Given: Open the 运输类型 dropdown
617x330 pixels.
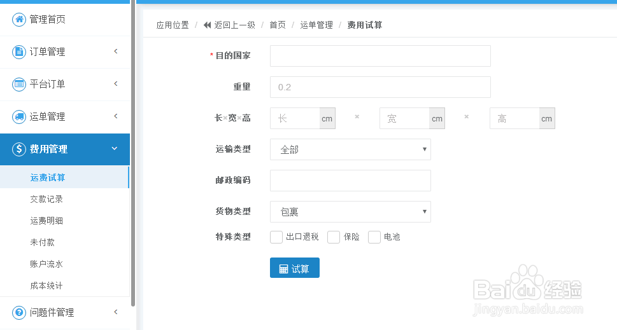Looking at the screenshot, I should click(350, 149).
